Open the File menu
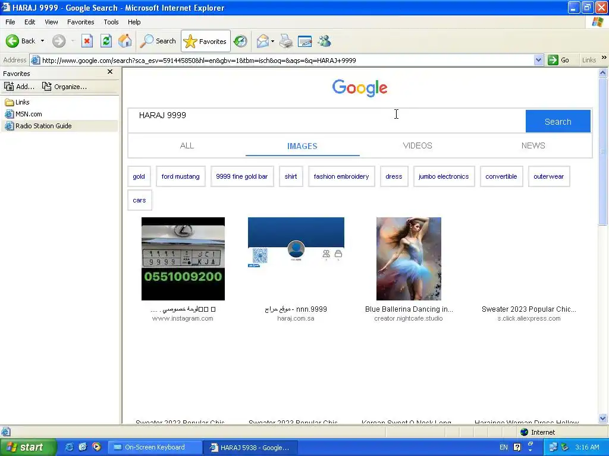The image size is (609, 456). pos(11,22)
